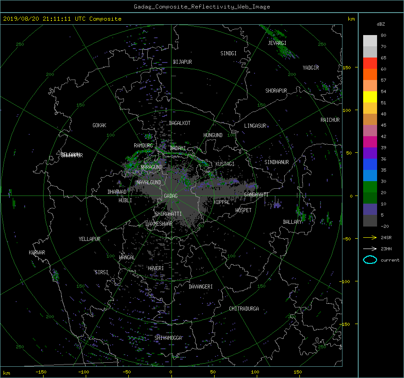Select the BADAMI city label

(178, 148)
